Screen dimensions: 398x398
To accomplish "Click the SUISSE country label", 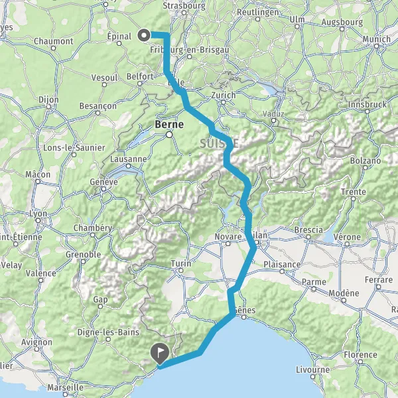I will pyautogui.click(x=220, y=144).
